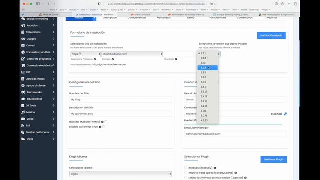Screen dimensions: 320x180
Task: Click the Música note icon
Action: tap(23, 112)
